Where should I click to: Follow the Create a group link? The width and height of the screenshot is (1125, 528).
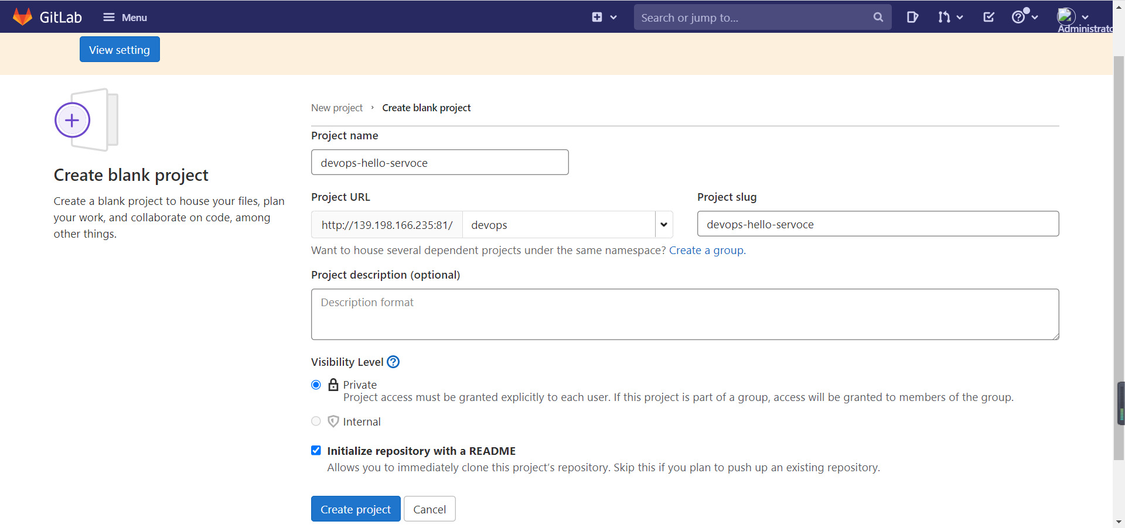tap(706, 251)
